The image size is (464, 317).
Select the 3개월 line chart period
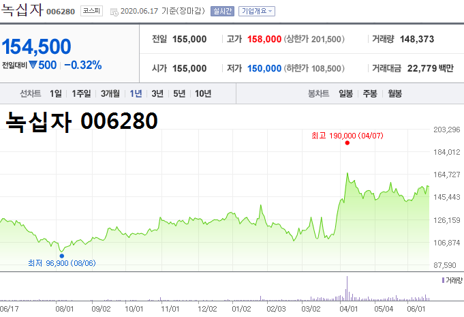click(110, 94)
